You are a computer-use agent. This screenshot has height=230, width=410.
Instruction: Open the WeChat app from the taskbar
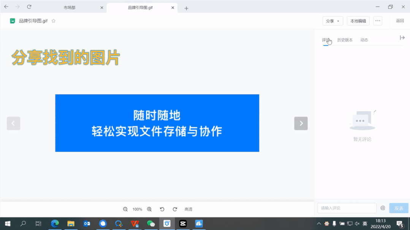pos(150,224)
